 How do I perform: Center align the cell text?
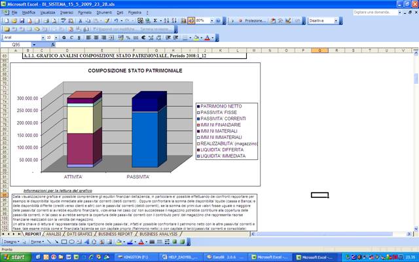[96, 38]
